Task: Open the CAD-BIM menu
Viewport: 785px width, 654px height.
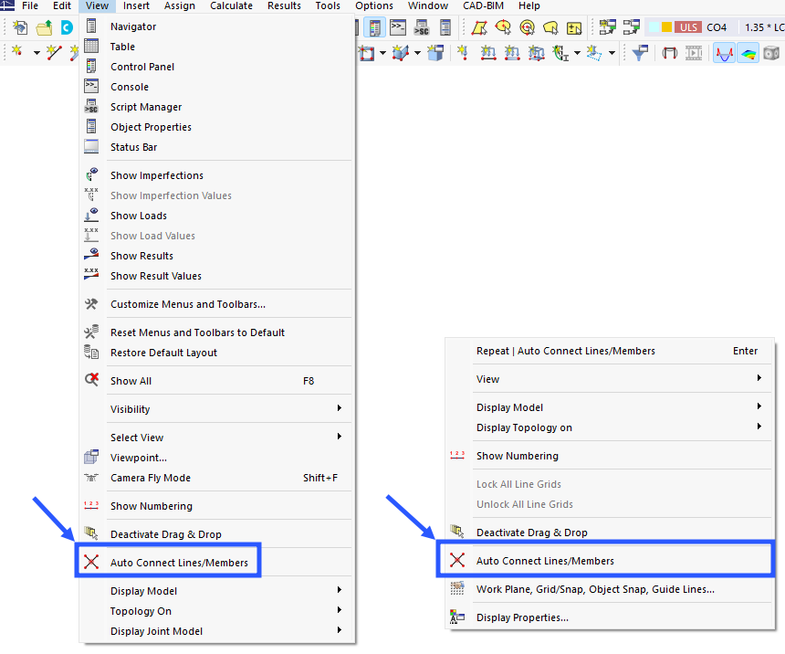Action: click(483, 6)
